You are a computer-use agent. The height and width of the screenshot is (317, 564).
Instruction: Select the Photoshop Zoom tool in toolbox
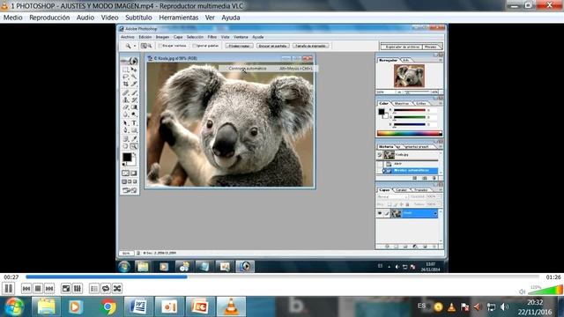pos(134,146)
